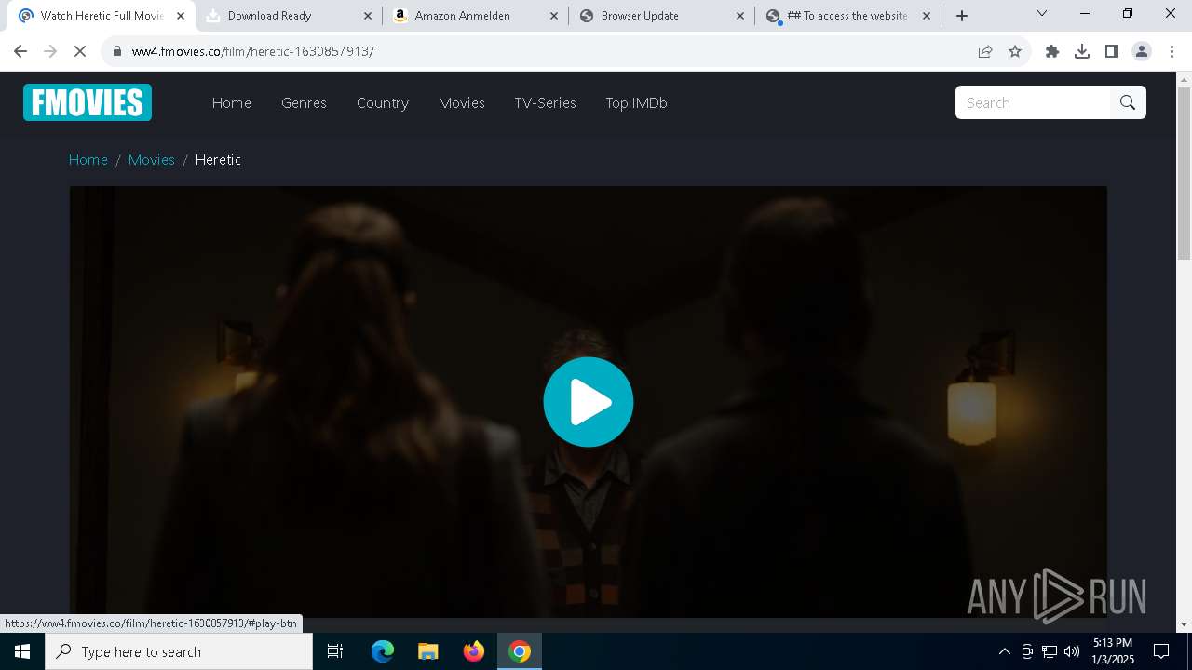This screenshot has width=1192, height=670.
Task: Open Task View on the taskbar
Action: pyautogui.click(x=335, y=651)
